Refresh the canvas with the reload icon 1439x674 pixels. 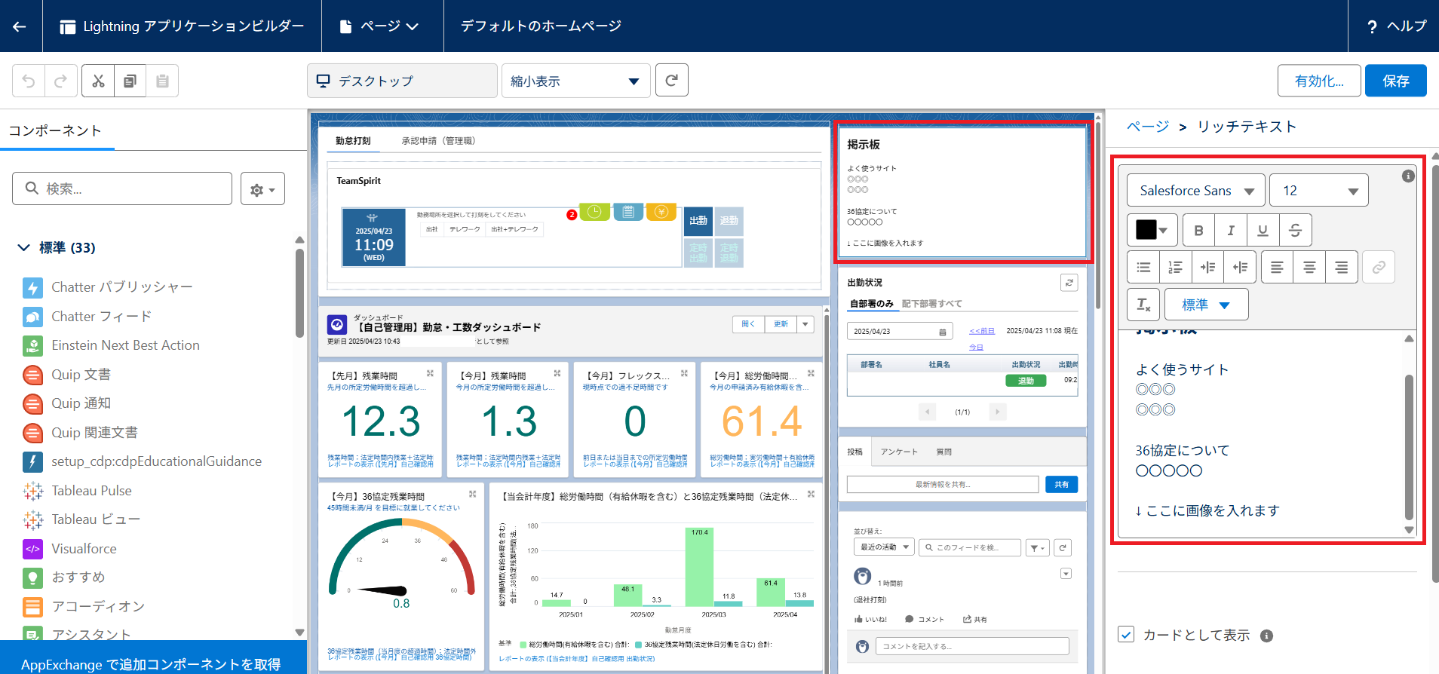[672, 80]
